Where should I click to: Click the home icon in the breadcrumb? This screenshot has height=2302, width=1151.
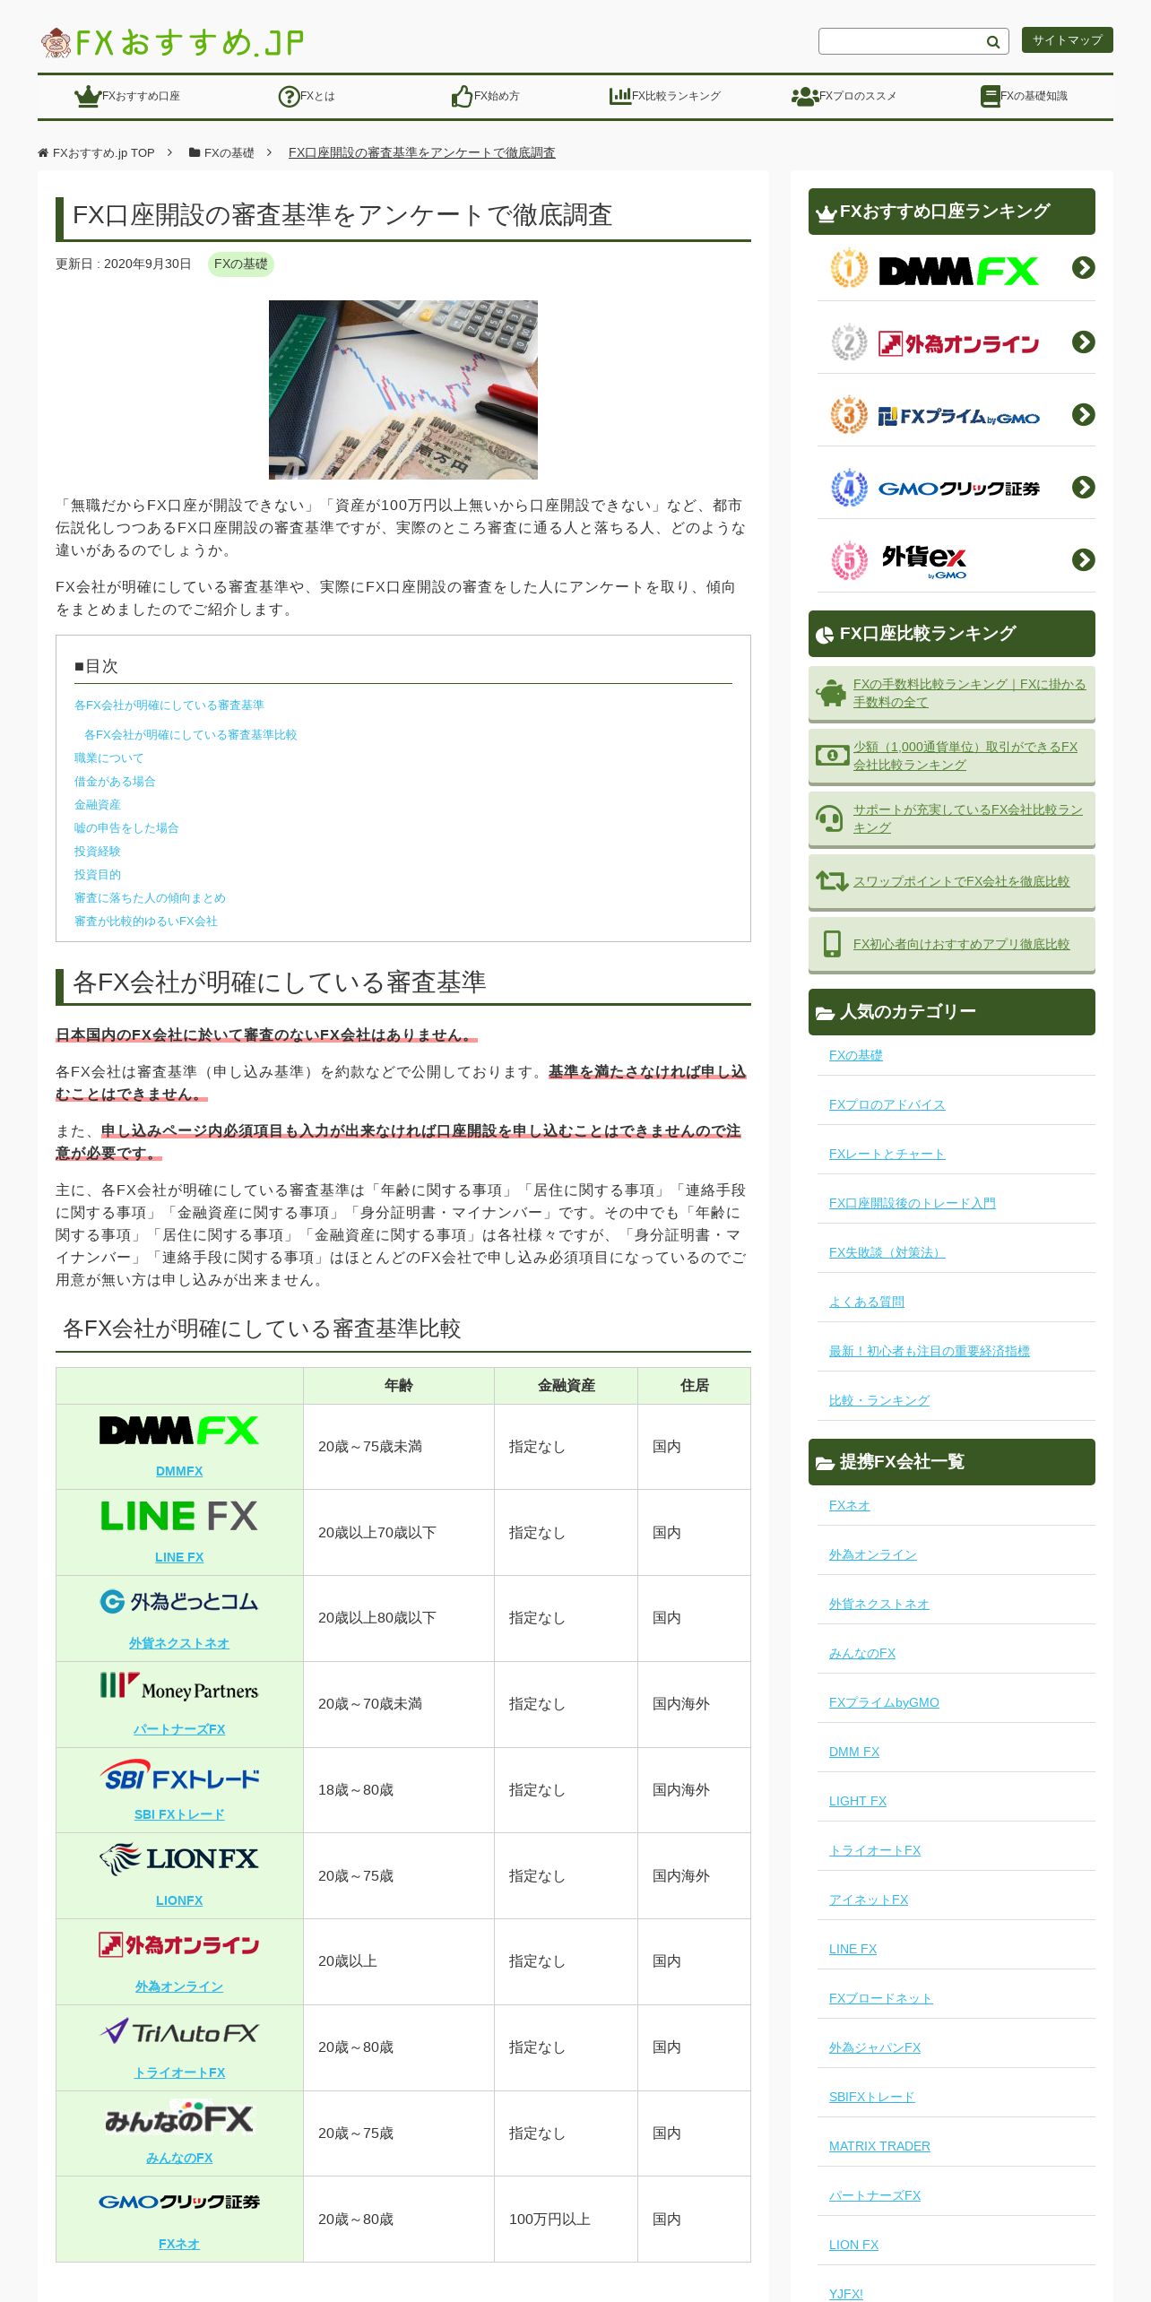click(x=43, y=153)
